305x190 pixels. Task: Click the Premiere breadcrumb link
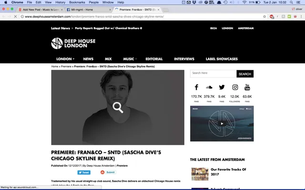(x=66, y=66)
